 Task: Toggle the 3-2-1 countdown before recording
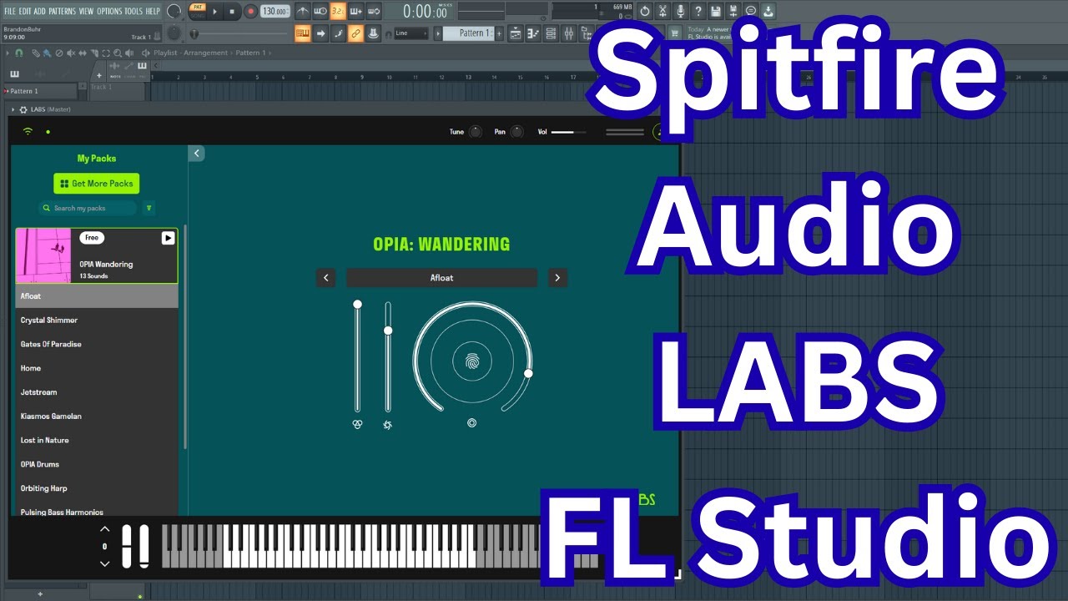(x=338, y=12)
